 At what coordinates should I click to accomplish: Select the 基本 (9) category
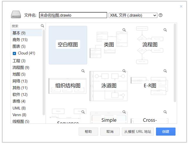19,33
